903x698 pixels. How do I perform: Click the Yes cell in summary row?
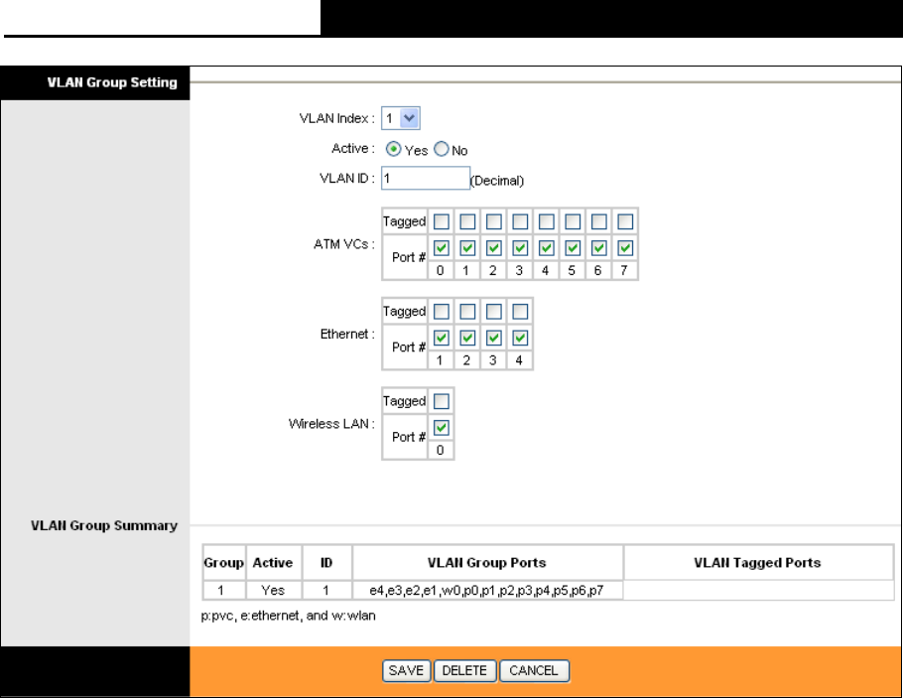click(273, 590)
